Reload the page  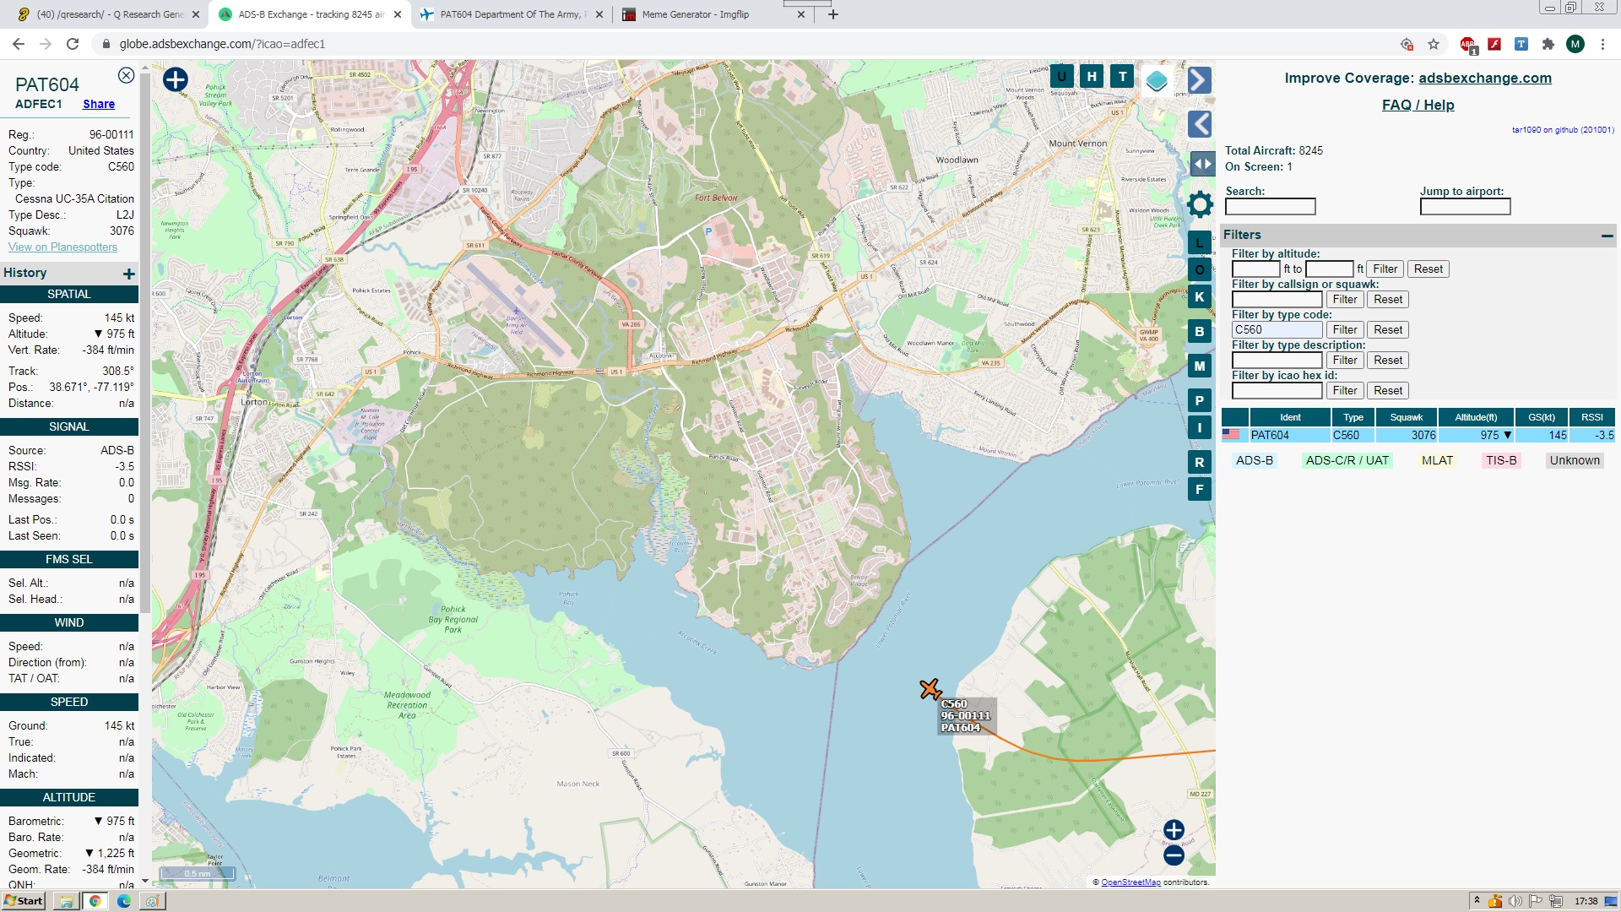(x=73, y=44)
